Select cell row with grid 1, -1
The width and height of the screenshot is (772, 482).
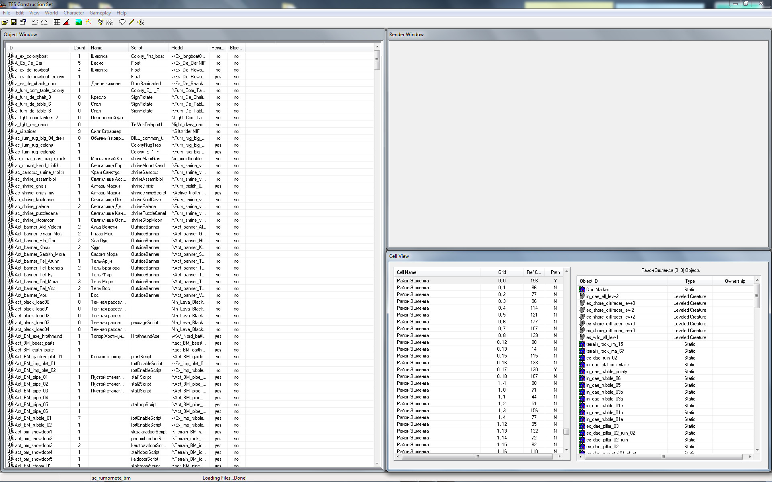pos(479,383)
